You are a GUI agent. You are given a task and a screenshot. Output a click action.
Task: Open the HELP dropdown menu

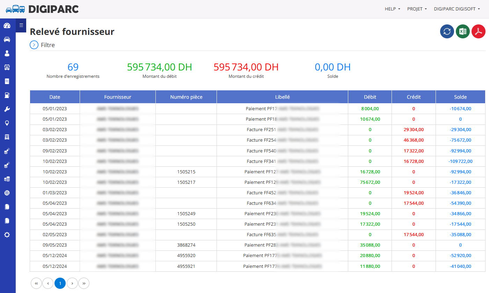(x=393, y=9)
